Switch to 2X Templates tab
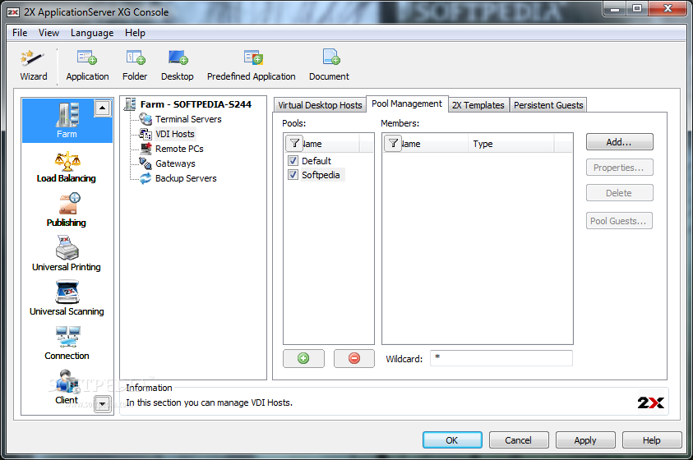Screen dimensions: 693x460 pos(478,105)
